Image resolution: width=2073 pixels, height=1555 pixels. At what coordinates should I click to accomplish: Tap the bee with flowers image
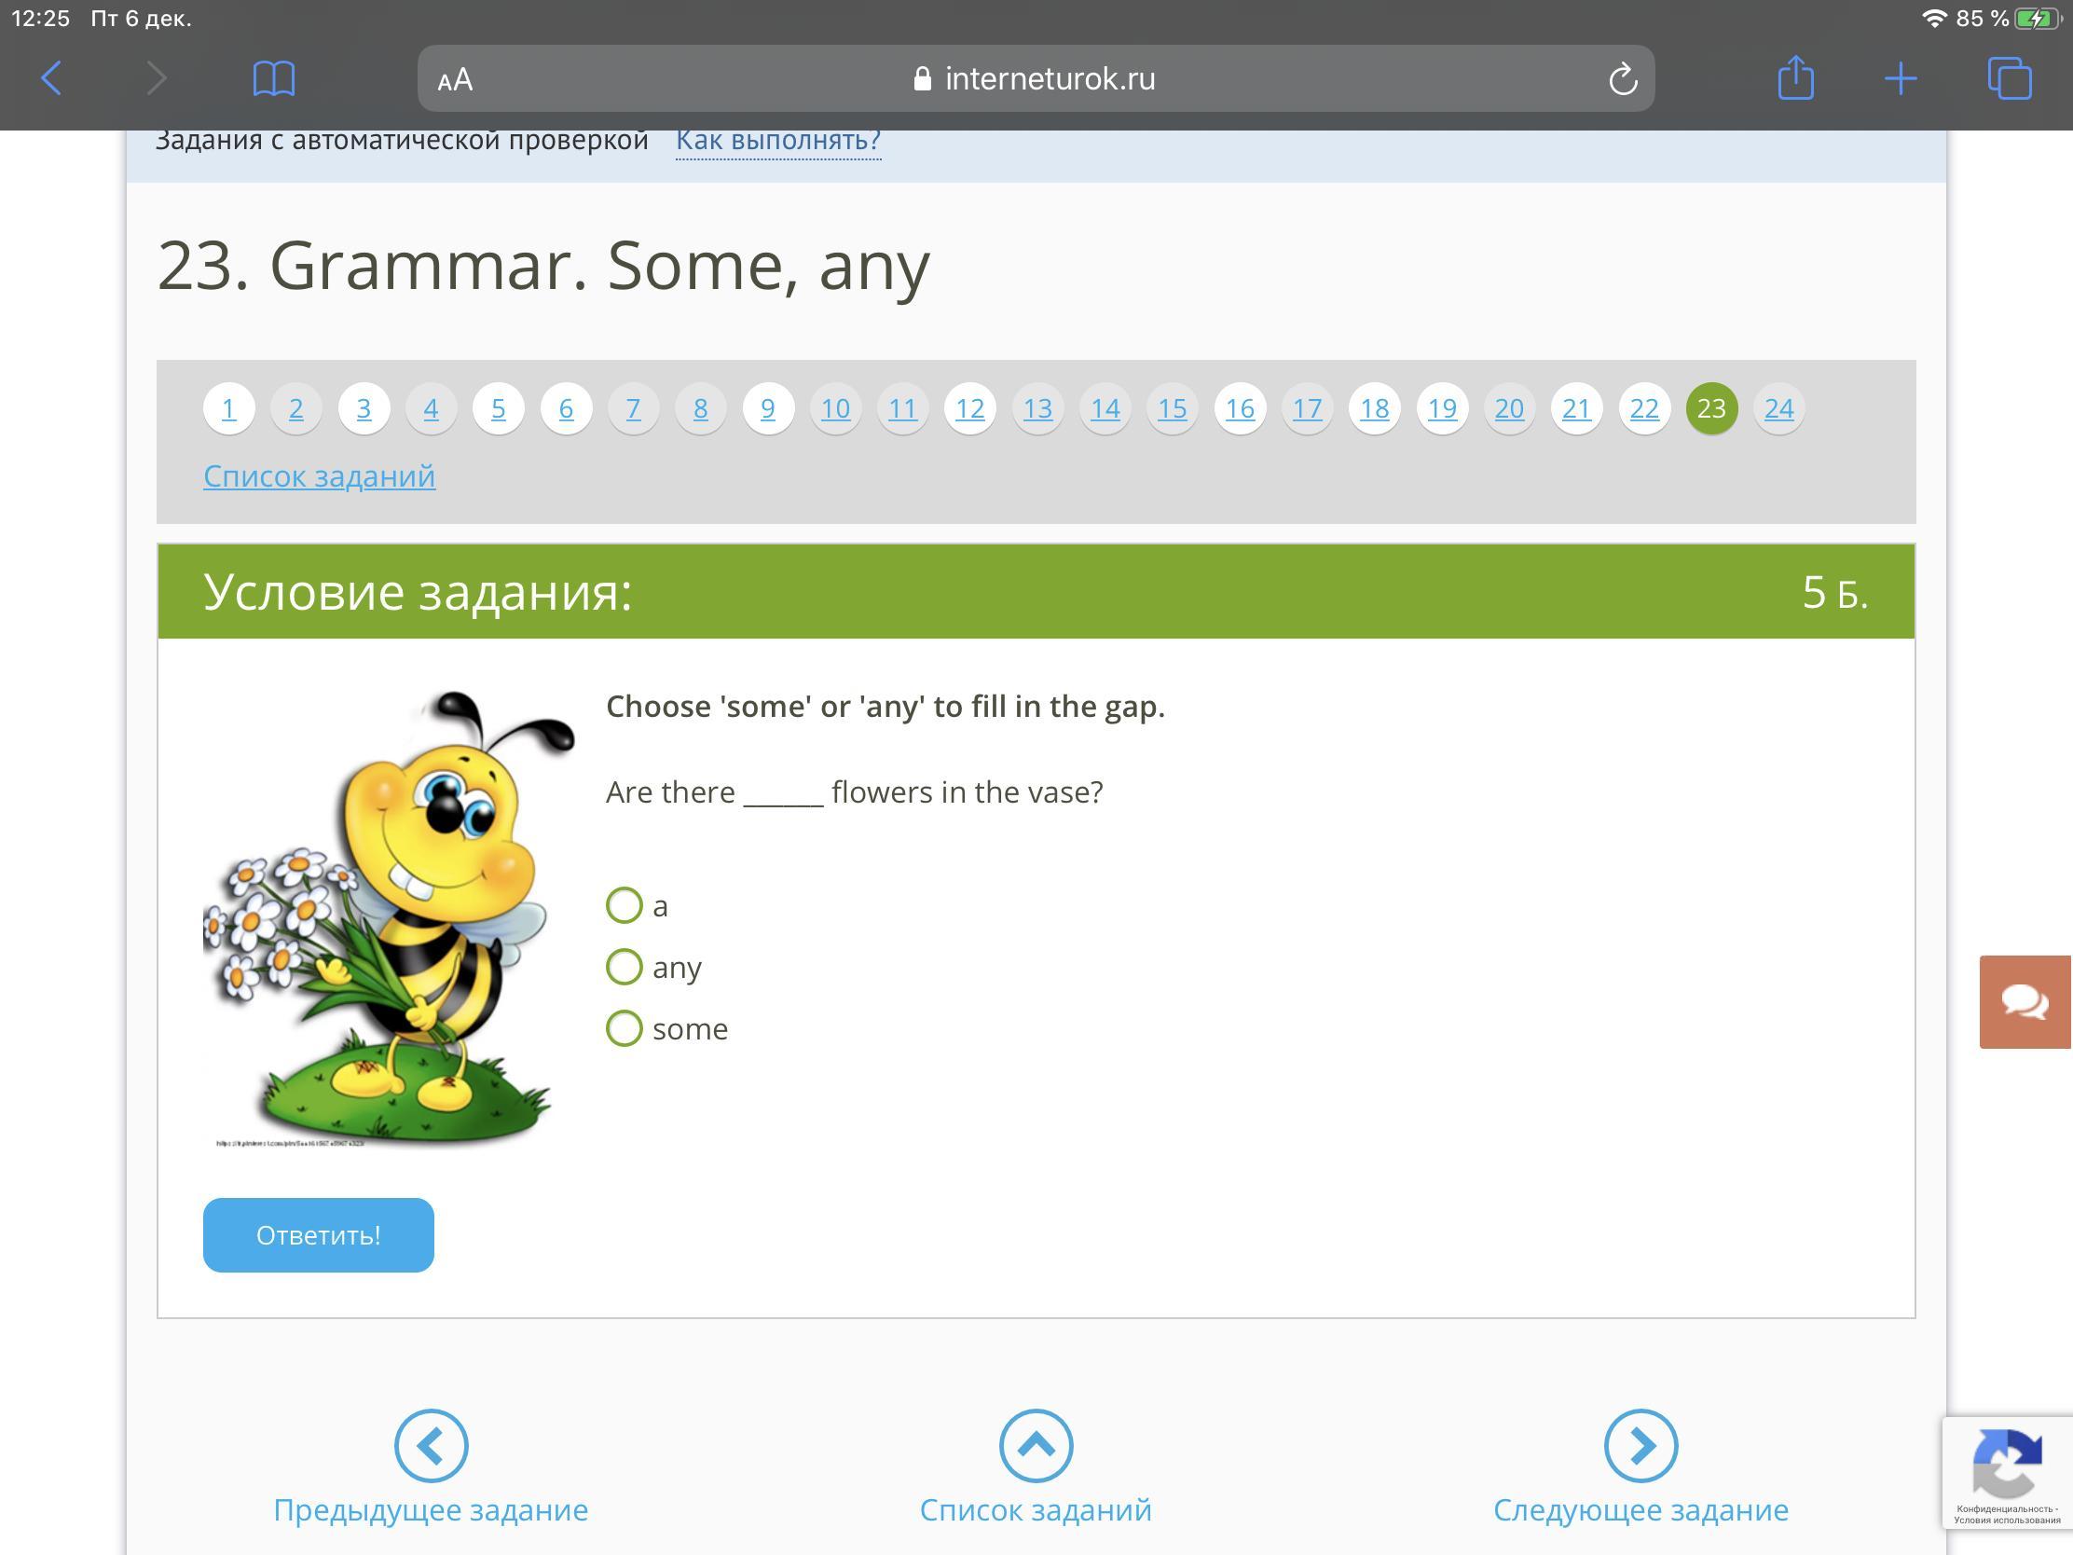[x=389, y=918]
